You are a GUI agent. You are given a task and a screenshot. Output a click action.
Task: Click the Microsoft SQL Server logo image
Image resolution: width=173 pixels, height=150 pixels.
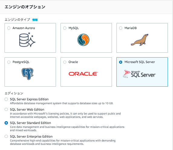(139, 74)
